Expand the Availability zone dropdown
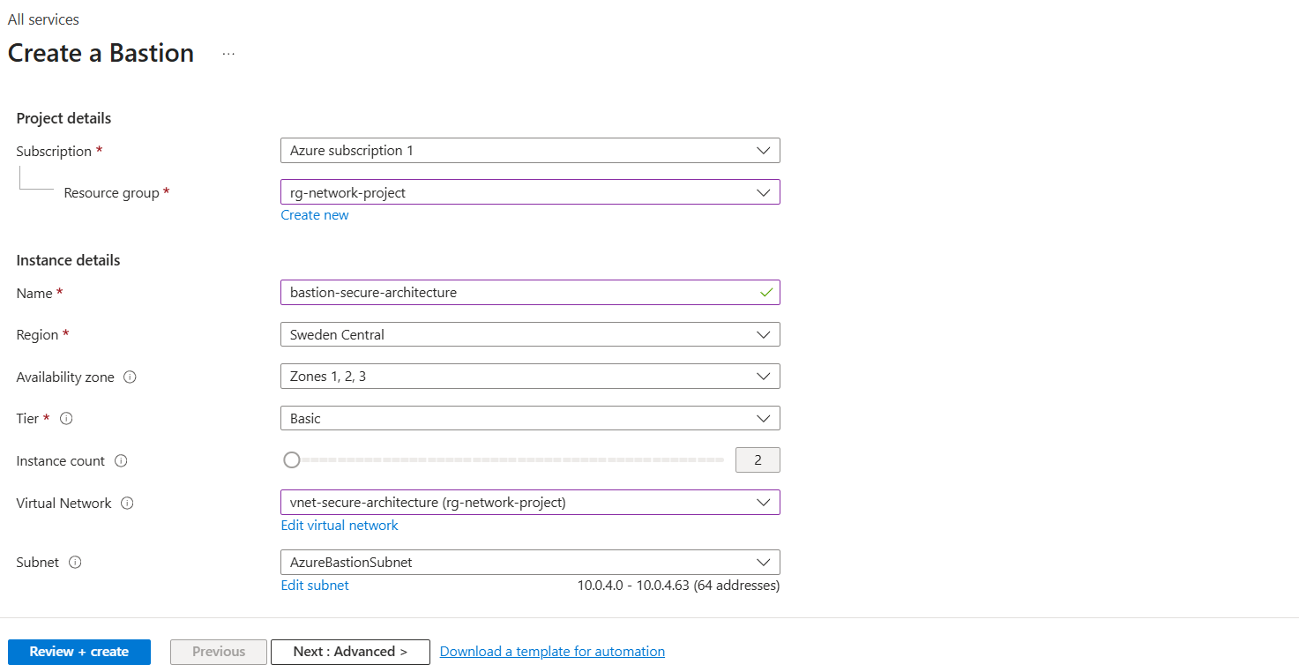This screenshot has height=672, width=1299. pos(530,377)
